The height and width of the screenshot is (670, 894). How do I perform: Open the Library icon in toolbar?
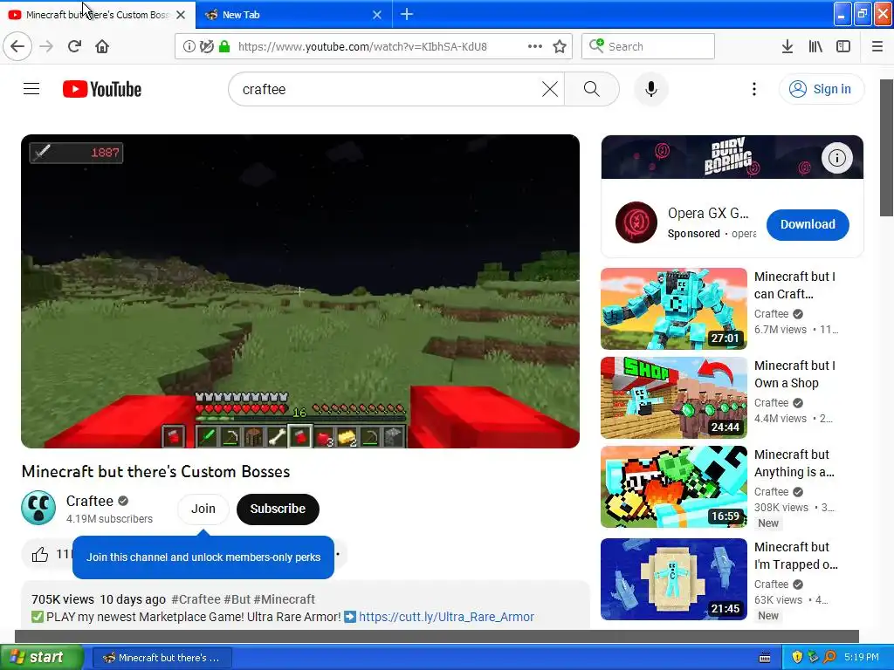click(x=815, y=46)
